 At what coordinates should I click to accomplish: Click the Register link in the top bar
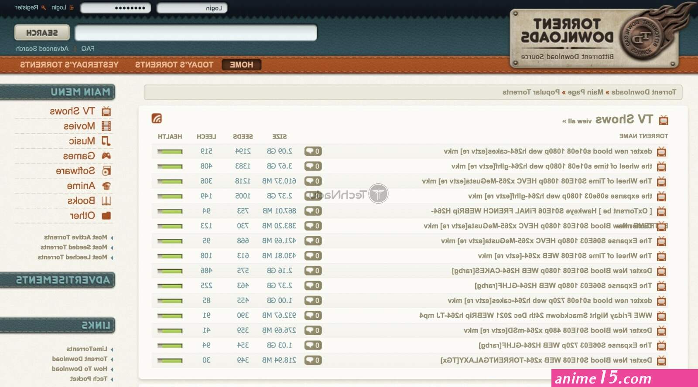[27, 7]
